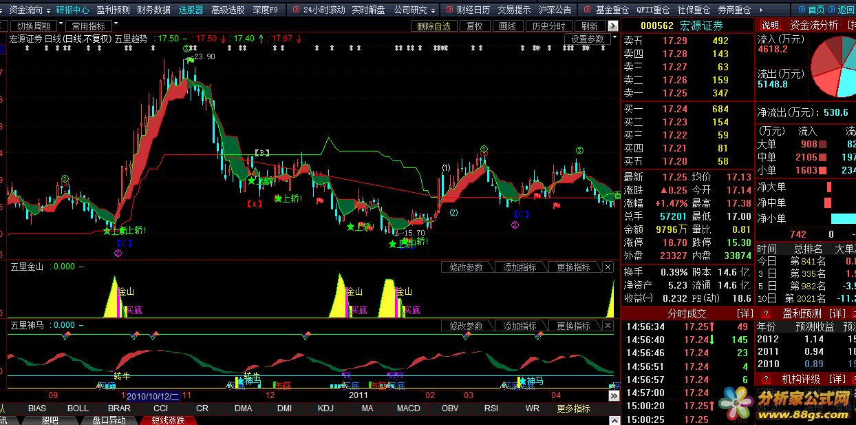The image size is (856, 425).
Task: Open 盈利预测 in the top menu
Action: coord(112,10)
